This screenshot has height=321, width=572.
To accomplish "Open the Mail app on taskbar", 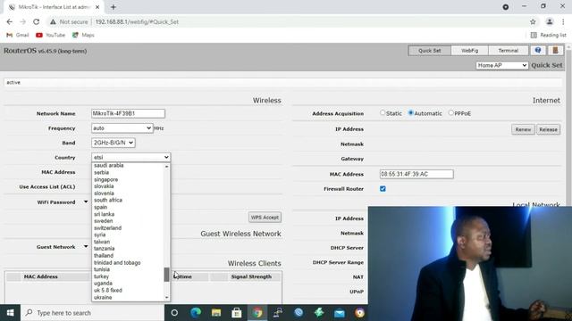I will point(340,313).
